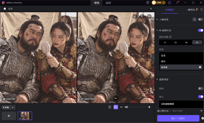Click the face selection icon beside 人臉修復
Screen dimensions: 204x123
(194, 19)
